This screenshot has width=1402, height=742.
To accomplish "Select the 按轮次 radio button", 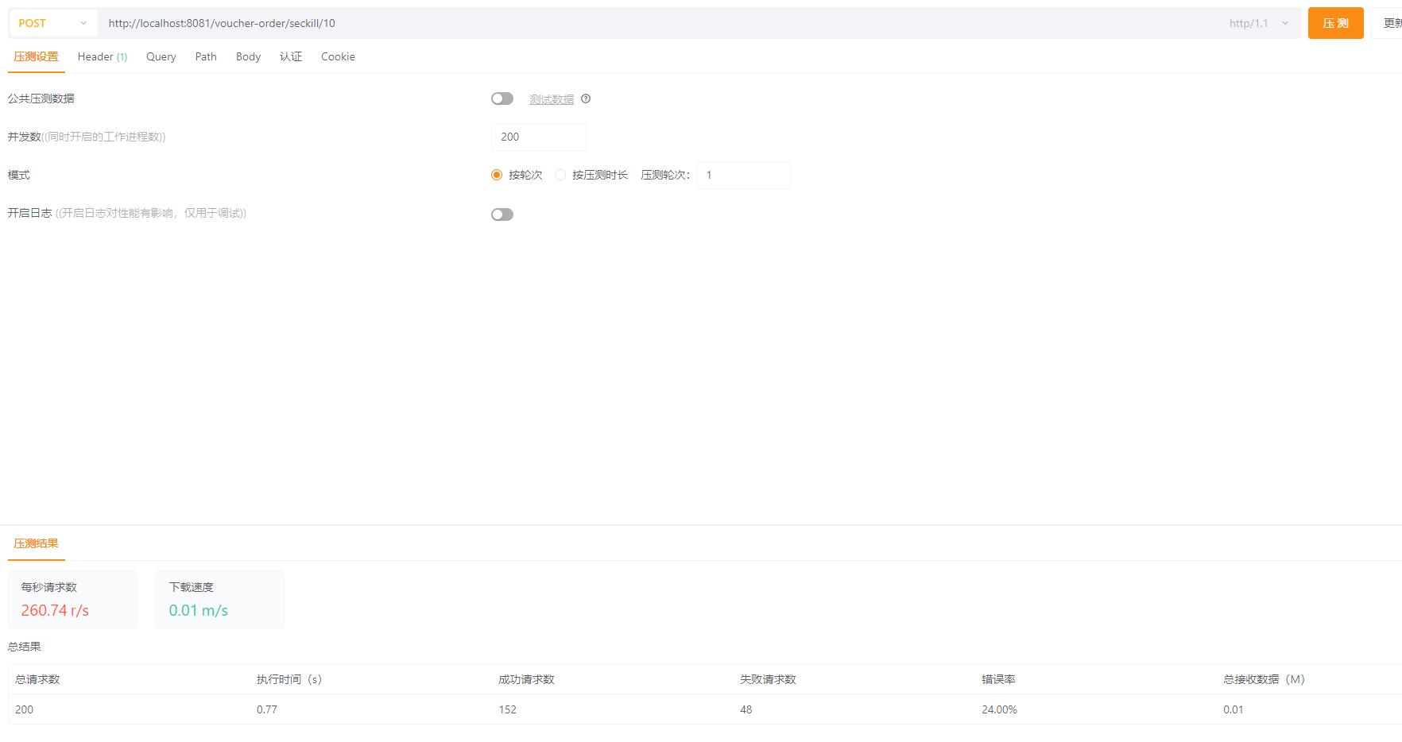I will (x=497, y=175).
